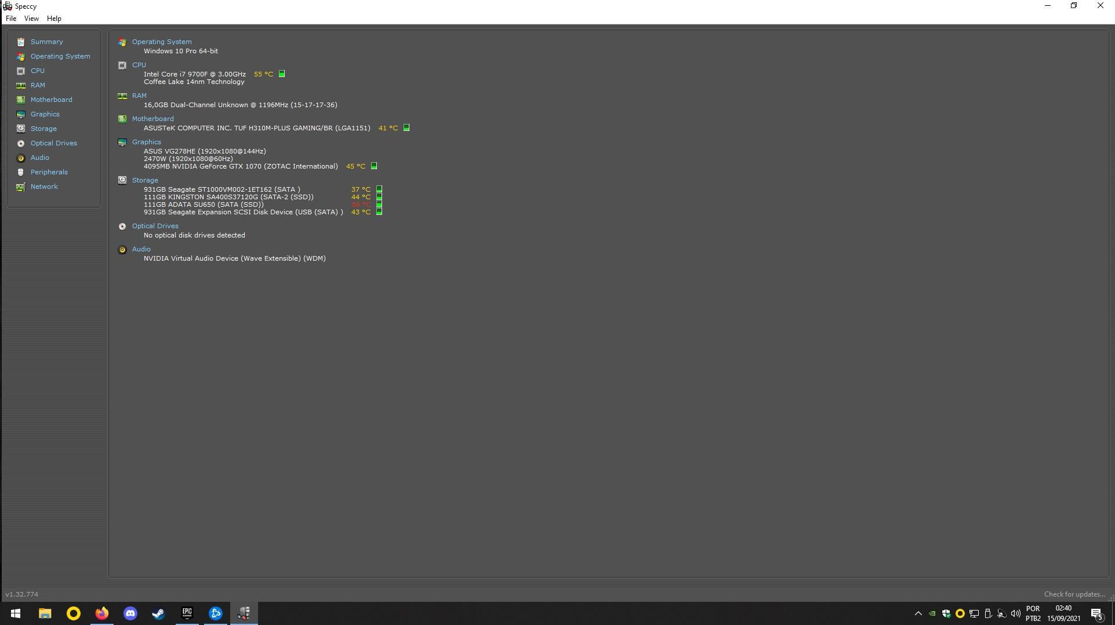Click the drive icon beside Storage heading
The height and width of the screenshot is (625, 1115).
point(122,180)
